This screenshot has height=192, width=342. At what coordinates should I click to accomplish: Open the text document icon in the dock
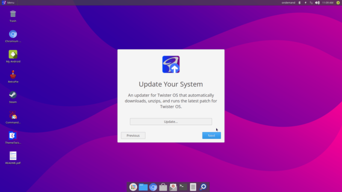tap(193, 187)
